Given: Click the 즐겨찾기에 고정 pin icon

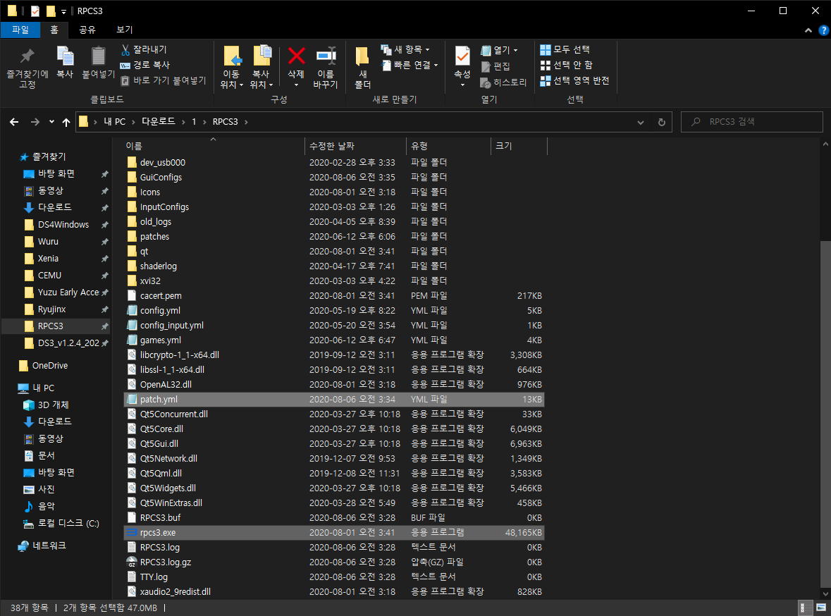Looking at the screenshot, I should pos(27,56).
